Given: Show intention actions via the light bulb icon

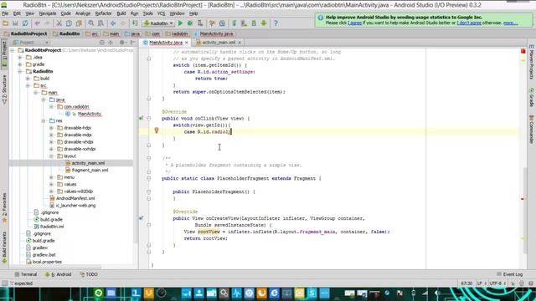Looking at the screenshot, I should pos(157,130).
